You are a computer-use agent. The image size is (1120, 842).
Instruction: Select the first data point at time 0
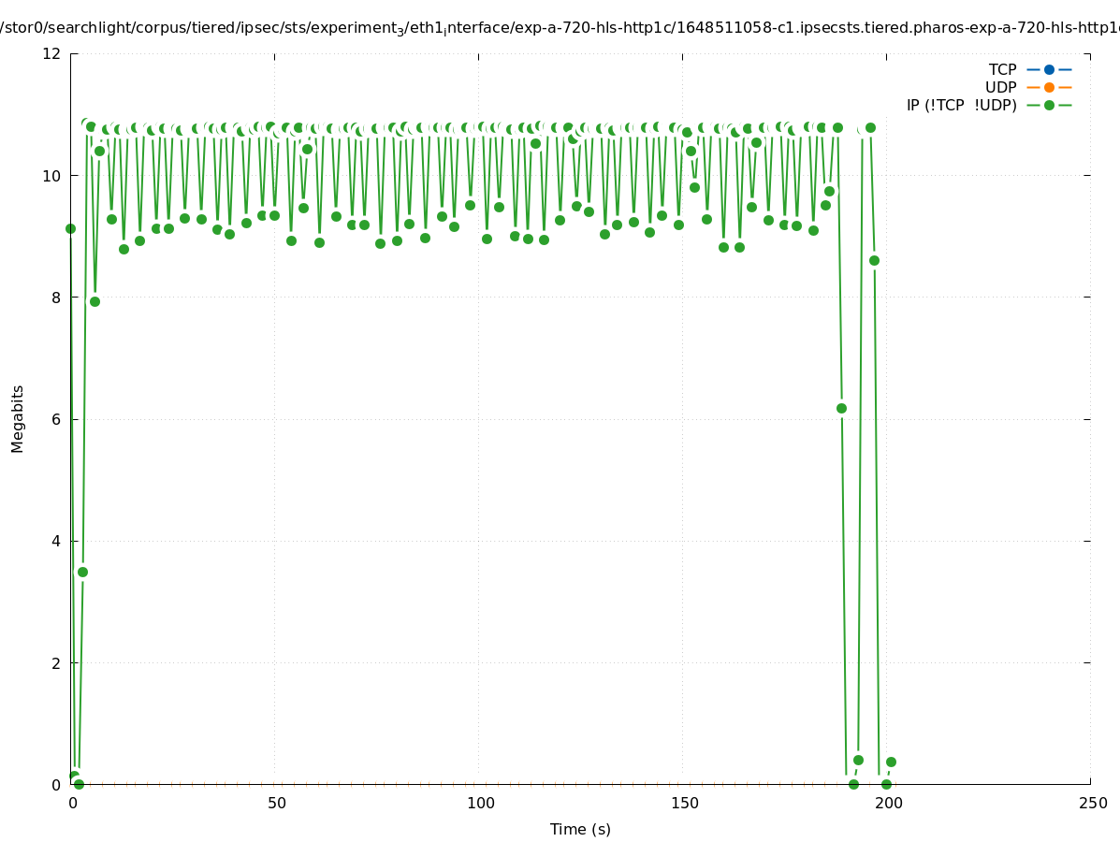click(70, 228)
